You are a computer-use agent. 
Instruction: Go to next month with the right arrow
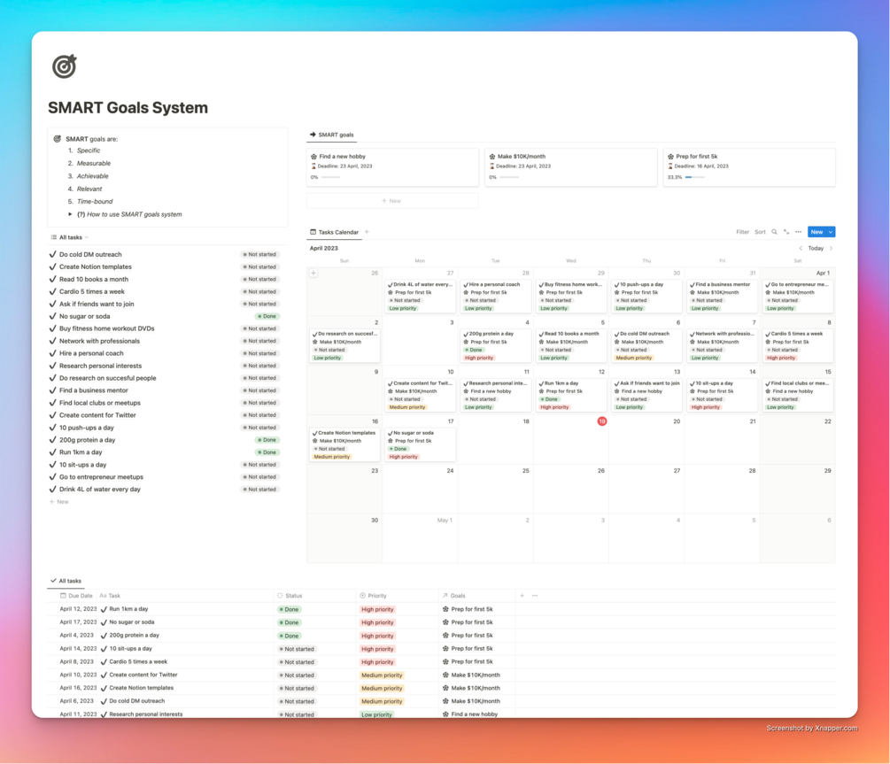tap(831, 248)
